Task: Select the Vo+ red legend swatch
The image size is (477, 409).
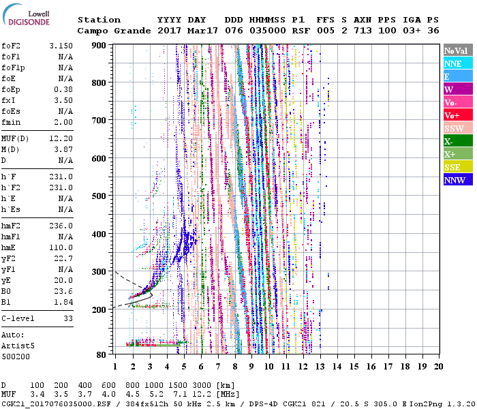Action: (458, 115)
